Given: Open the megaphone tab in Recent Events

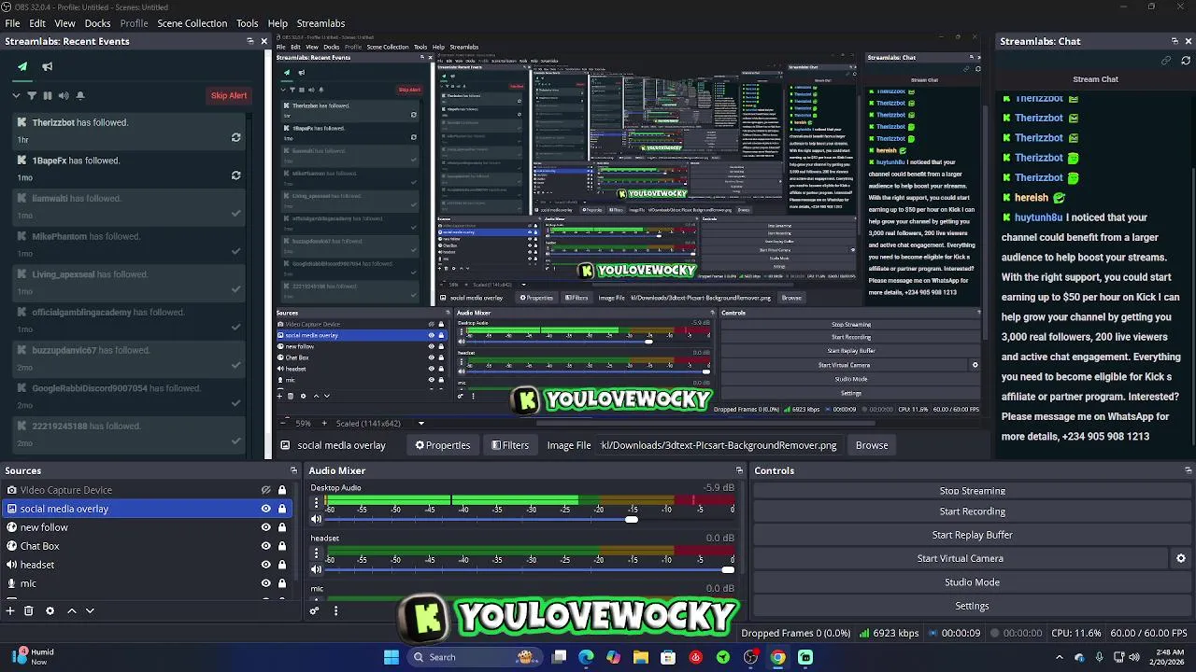Looking at the screenshot, I should click(47, 66).
